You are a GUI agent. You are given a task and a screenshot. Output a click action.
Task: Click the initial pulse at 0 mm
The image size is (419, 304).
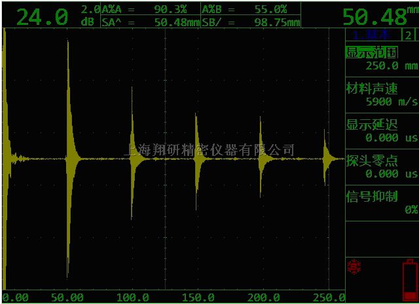point(5,159)
